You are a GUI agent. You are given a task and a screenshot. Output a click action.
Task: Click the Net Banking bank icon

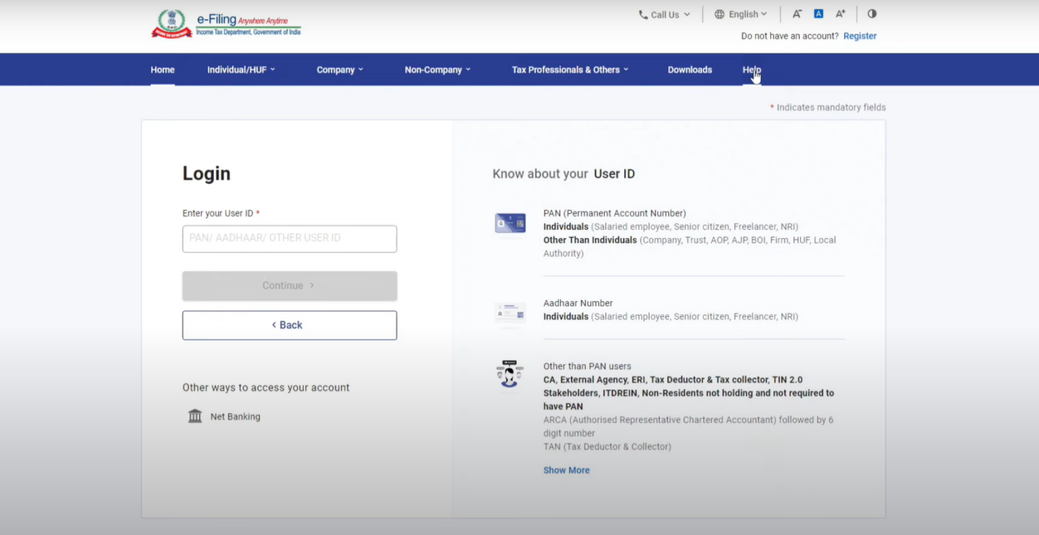coord(195,416)
